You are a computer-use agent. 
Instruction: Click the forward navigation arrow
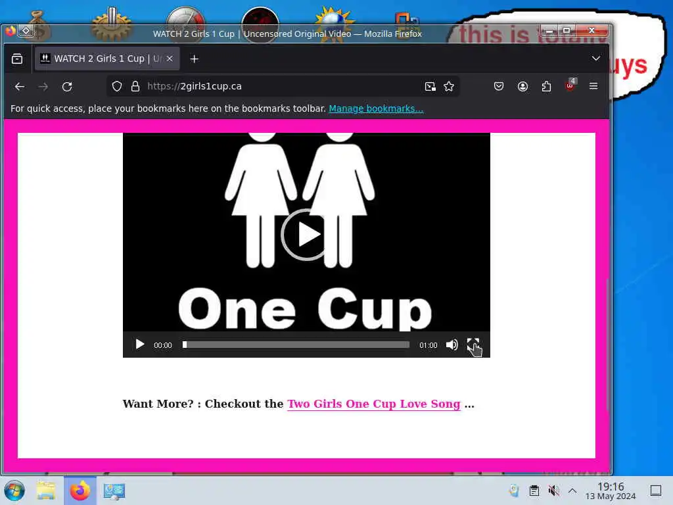coord(43,86)
